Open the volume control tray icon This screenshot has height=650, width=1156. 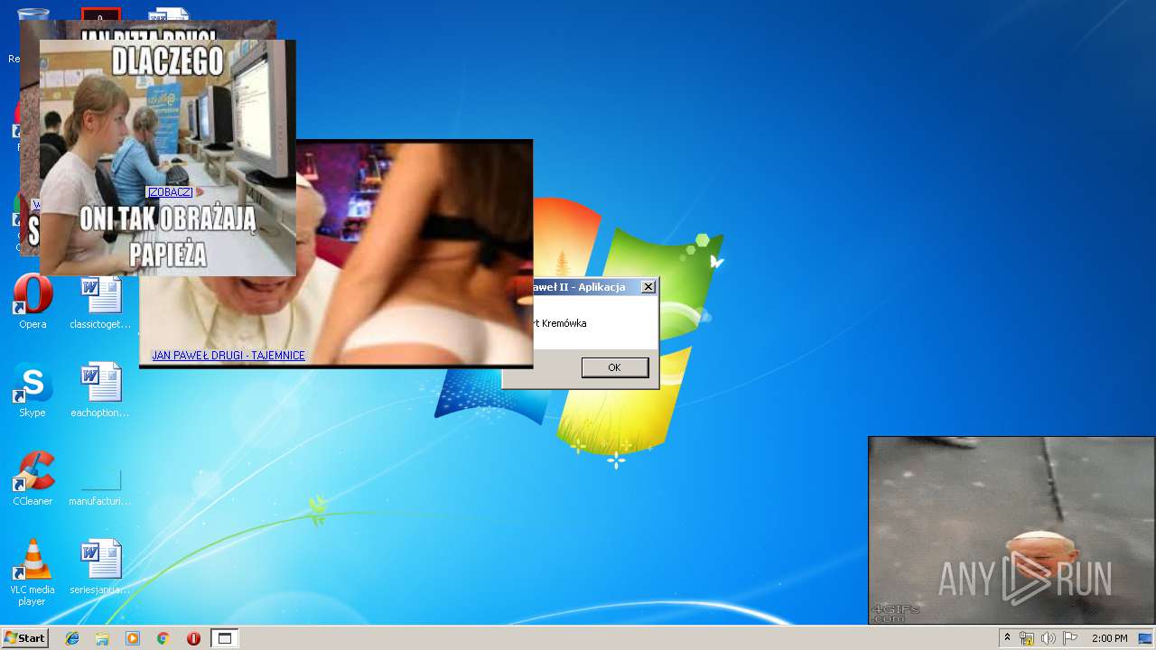point(1049,638)
